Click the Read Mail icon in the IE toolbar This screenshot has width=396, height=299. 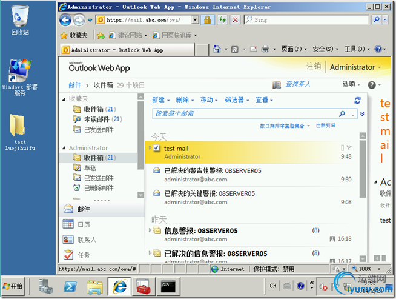(253, 49)
